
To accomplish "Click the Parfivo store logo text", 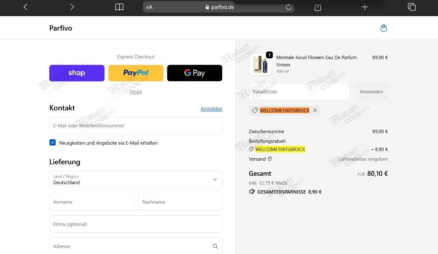I will tap(61, 28).
